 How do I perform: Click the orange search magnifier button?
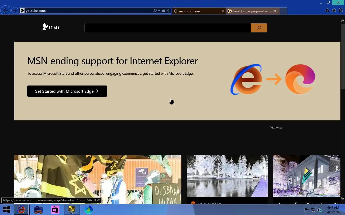pyautogui.click(x=259, y=28)
